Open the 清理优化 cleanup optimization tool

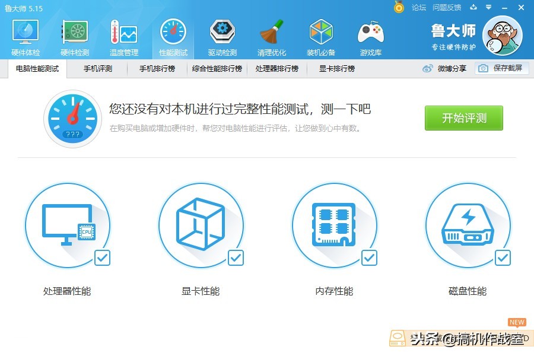click(x=271, y=36)
